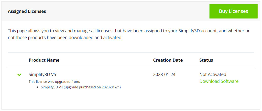Image resolution: width=262 pixels, height=111 pixels.
Task: Select the Status column header
Action: (x=206, y=60)
